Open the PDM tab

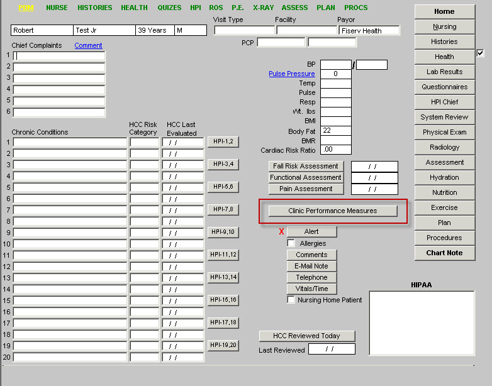coord(26,8)
